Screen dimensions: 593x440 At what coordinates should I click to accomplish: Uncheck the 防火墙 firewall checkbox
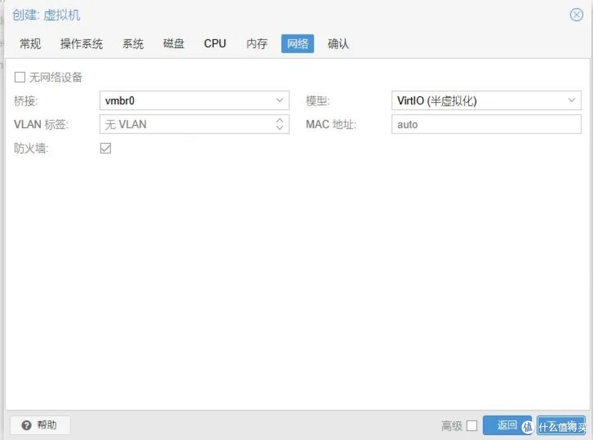point(105,148)
